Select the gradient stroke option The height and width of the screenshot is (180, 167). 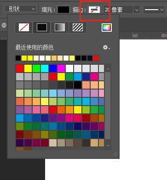[x=60, y=28]
